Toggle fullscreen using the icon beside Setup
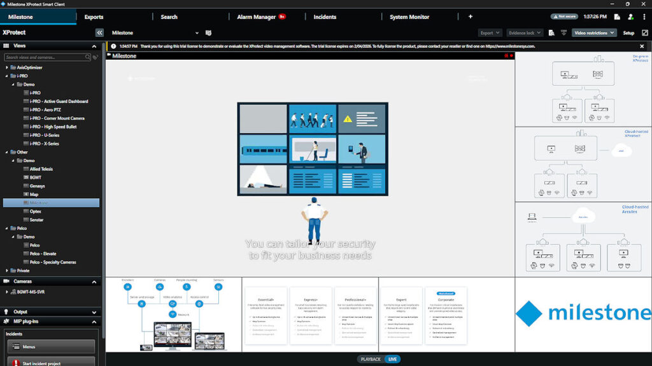Image resolution: width=652 pixels, height=366 pixels. click(645, 32)
